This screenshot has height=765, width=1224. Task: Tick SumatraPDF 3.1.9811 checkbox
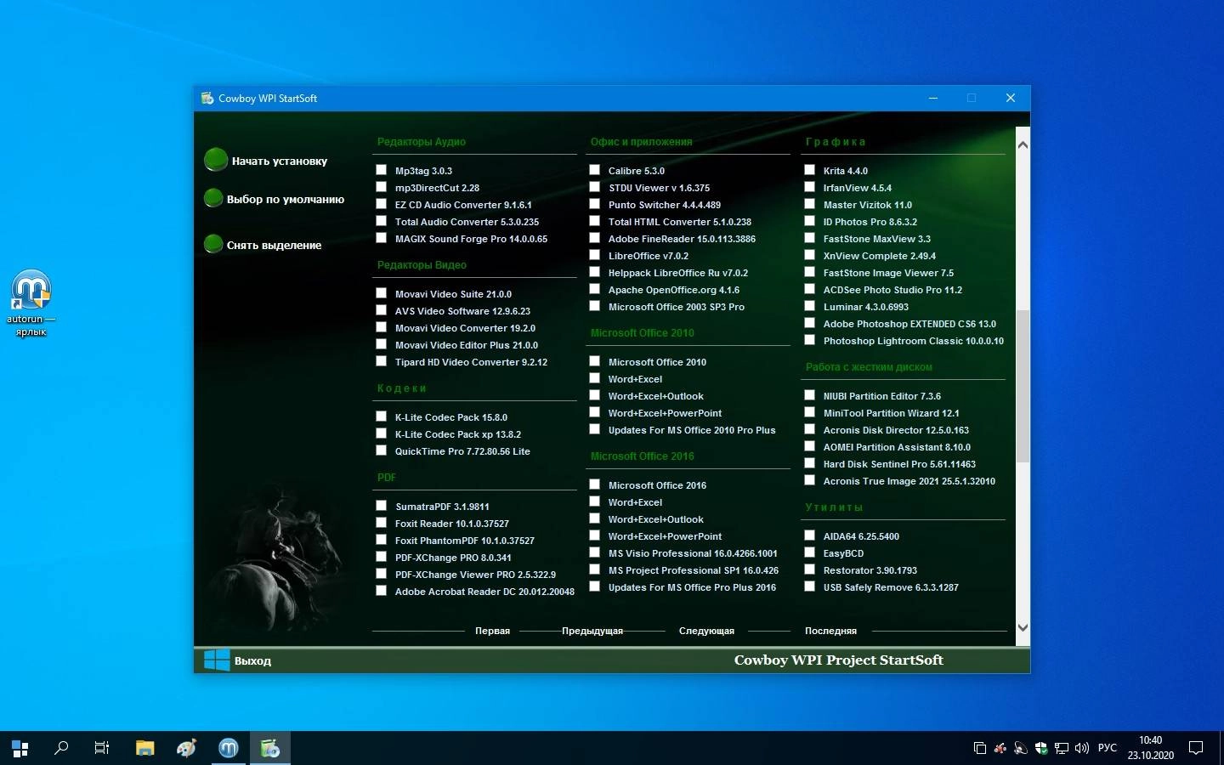click(x=382, y=506)
